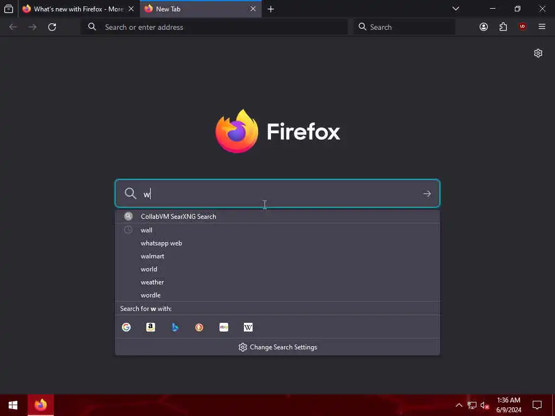The width and height of the screenshot is (555, 416).
Task: Expand the list all tabs chevron
Action: pyautogui.click(x=456, y=9)
